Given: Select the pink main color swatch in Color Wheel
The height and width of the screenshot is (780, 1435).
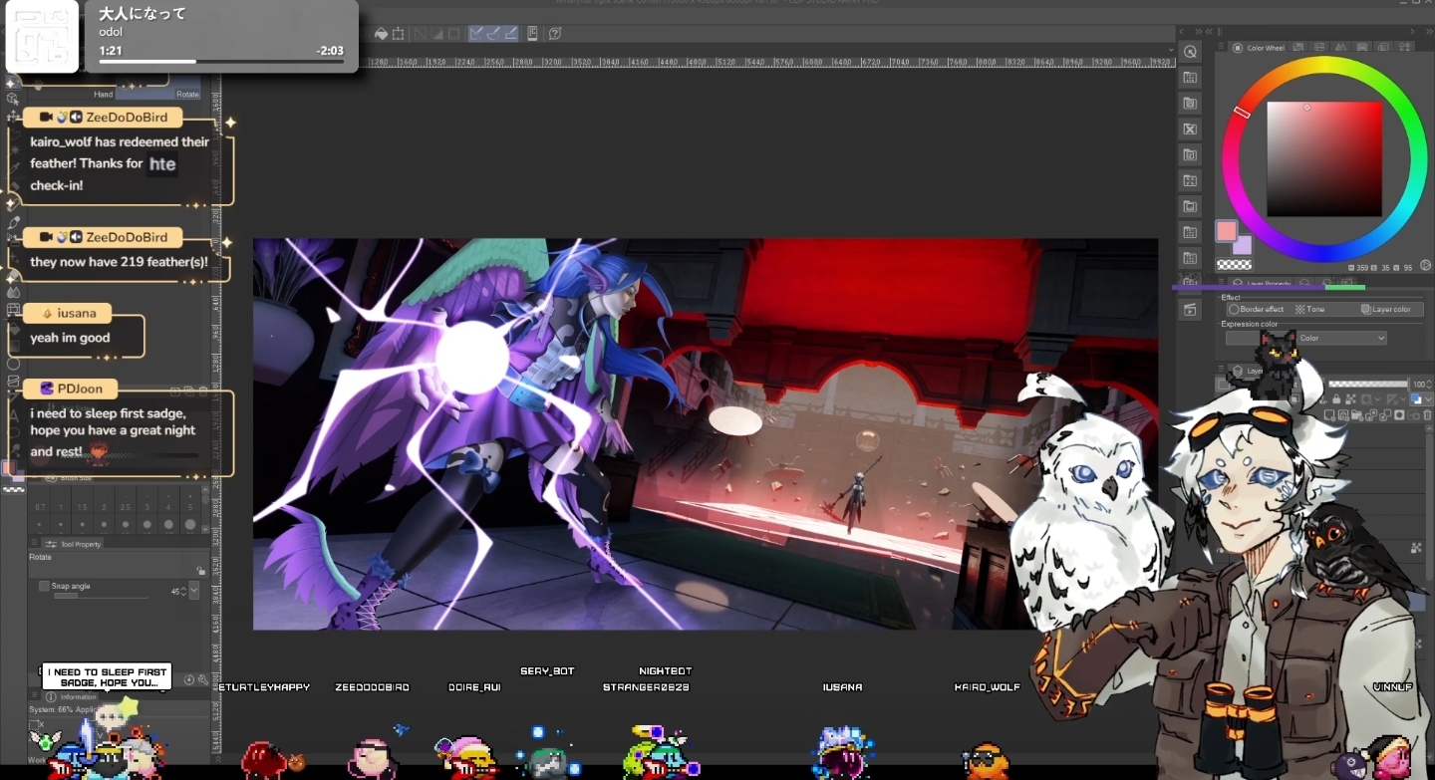Looking at the screenshot, I should click(x=1227, y=231).
